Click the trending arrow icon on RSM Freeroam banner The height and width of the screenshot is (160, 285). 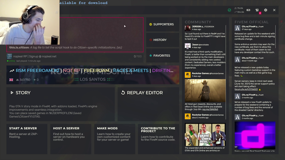coord(12,71)
